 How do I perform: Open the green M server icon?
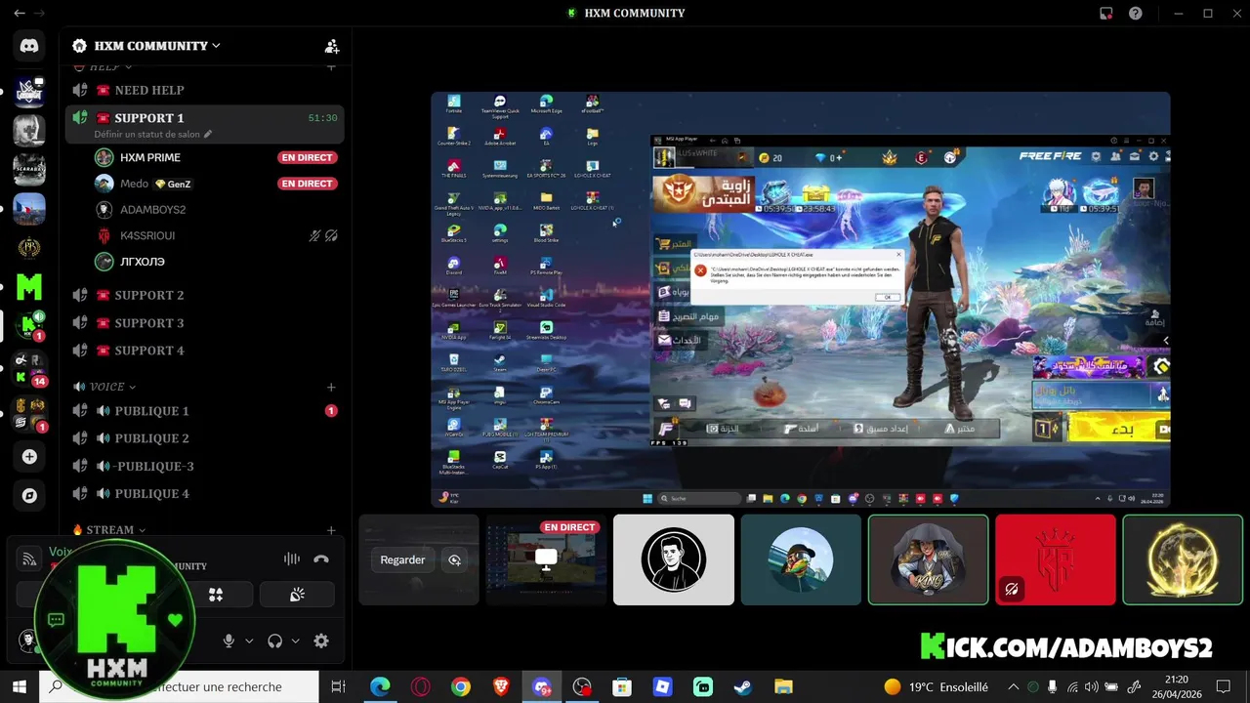pyautogui.click(x=29, y=287)
